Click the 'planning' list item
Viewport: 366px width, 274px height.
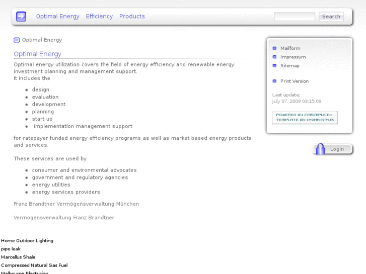(x=43, y=112)
